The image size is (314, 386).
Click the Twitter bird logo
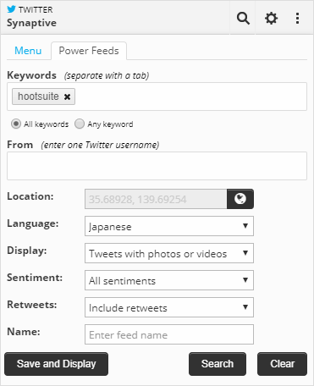[11, 9]
